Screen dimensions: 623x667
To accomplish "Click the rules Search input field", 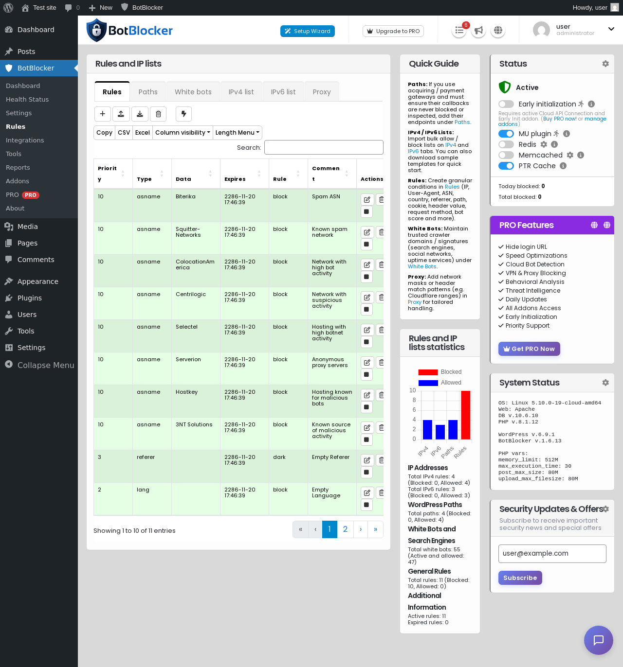I will pyautogui.click(x=324, y=147).
